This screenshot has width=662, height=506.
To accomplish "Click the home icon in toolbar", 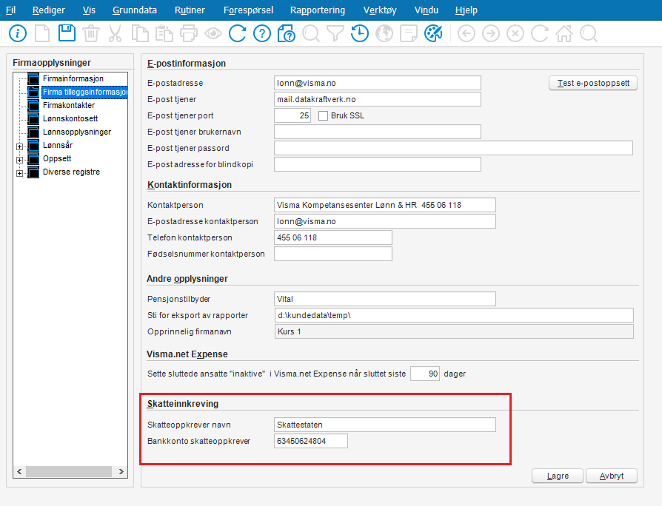I will [564, 33].
